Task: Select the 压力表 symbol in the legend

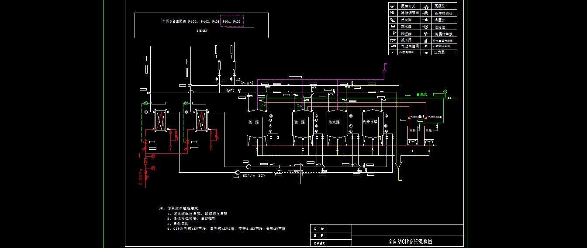Action: click(425, 53)
